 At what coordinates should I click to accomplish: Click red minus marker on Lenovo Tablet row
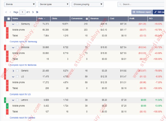point(7,112)
